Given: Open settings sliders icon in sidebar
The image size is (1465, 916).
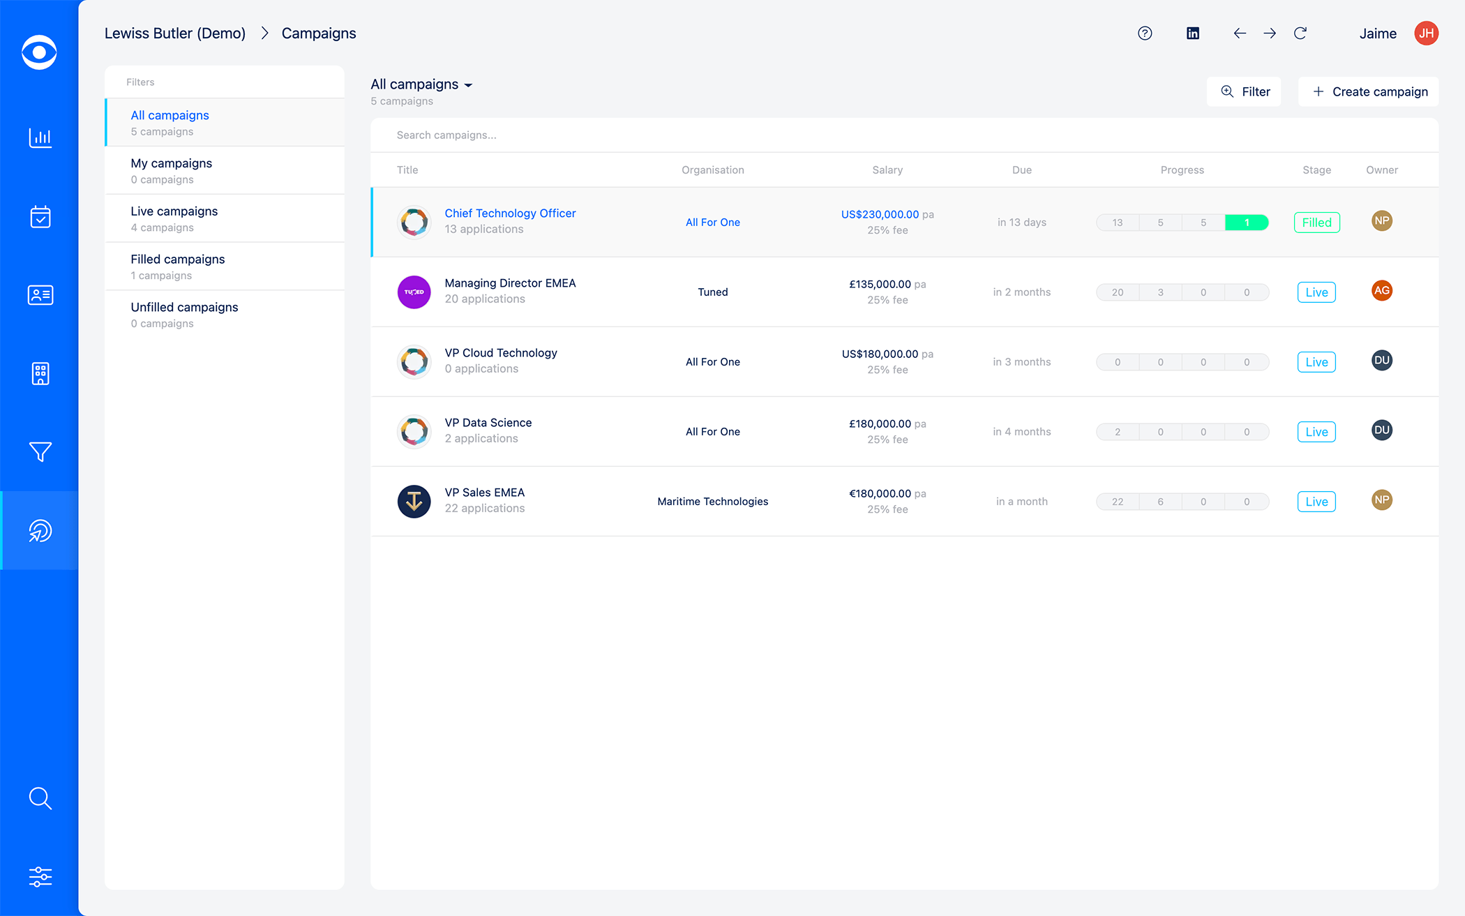Looking at the screenshot, I should coord(40,876).
